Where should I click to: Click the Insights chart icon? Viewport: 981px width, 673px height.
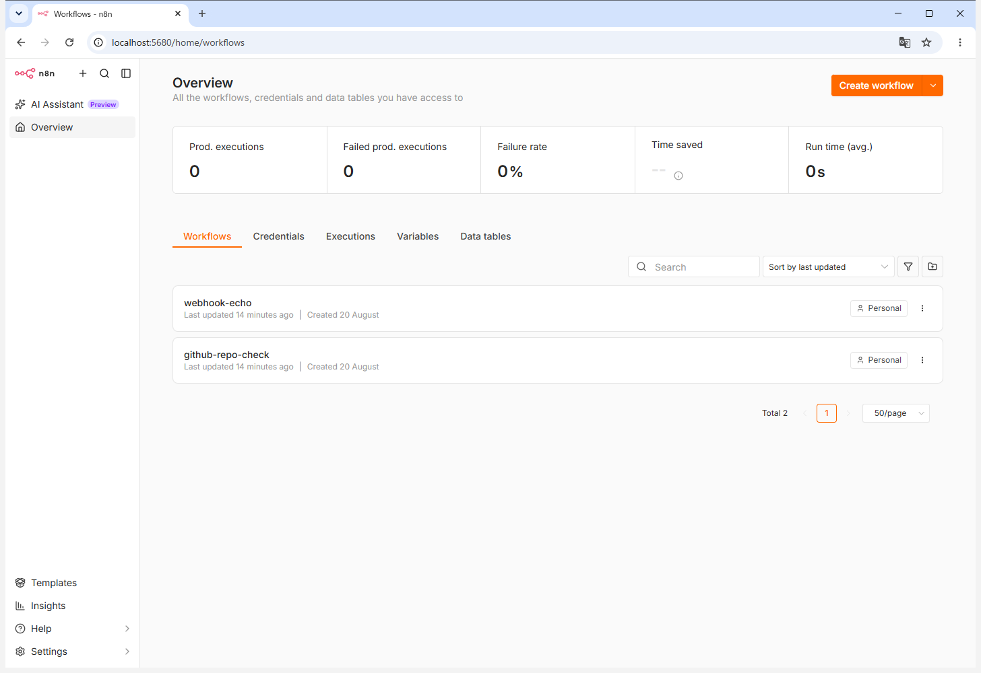(20, 606)
